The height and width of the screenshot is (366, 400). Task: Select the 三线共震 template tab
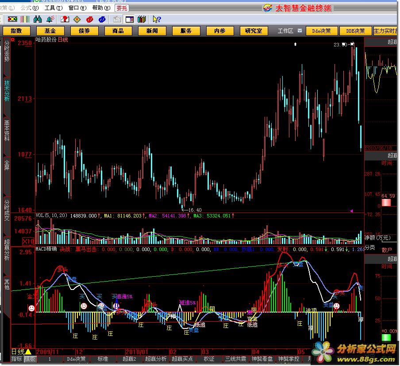pos(235,359)
